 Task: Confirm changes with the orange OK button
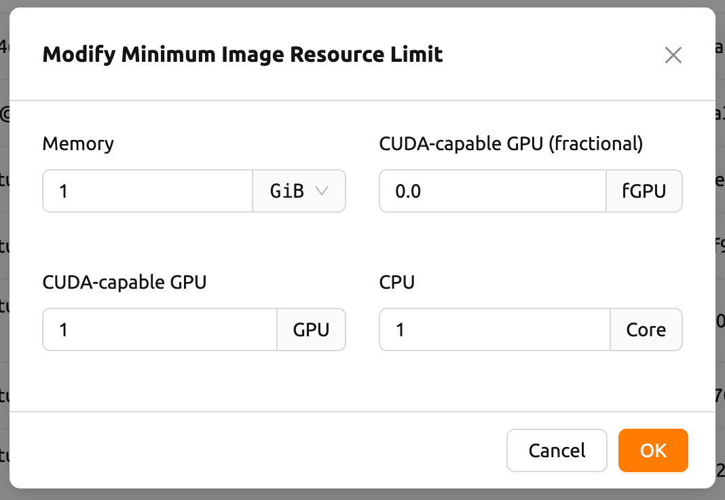(x=653, y=450)
